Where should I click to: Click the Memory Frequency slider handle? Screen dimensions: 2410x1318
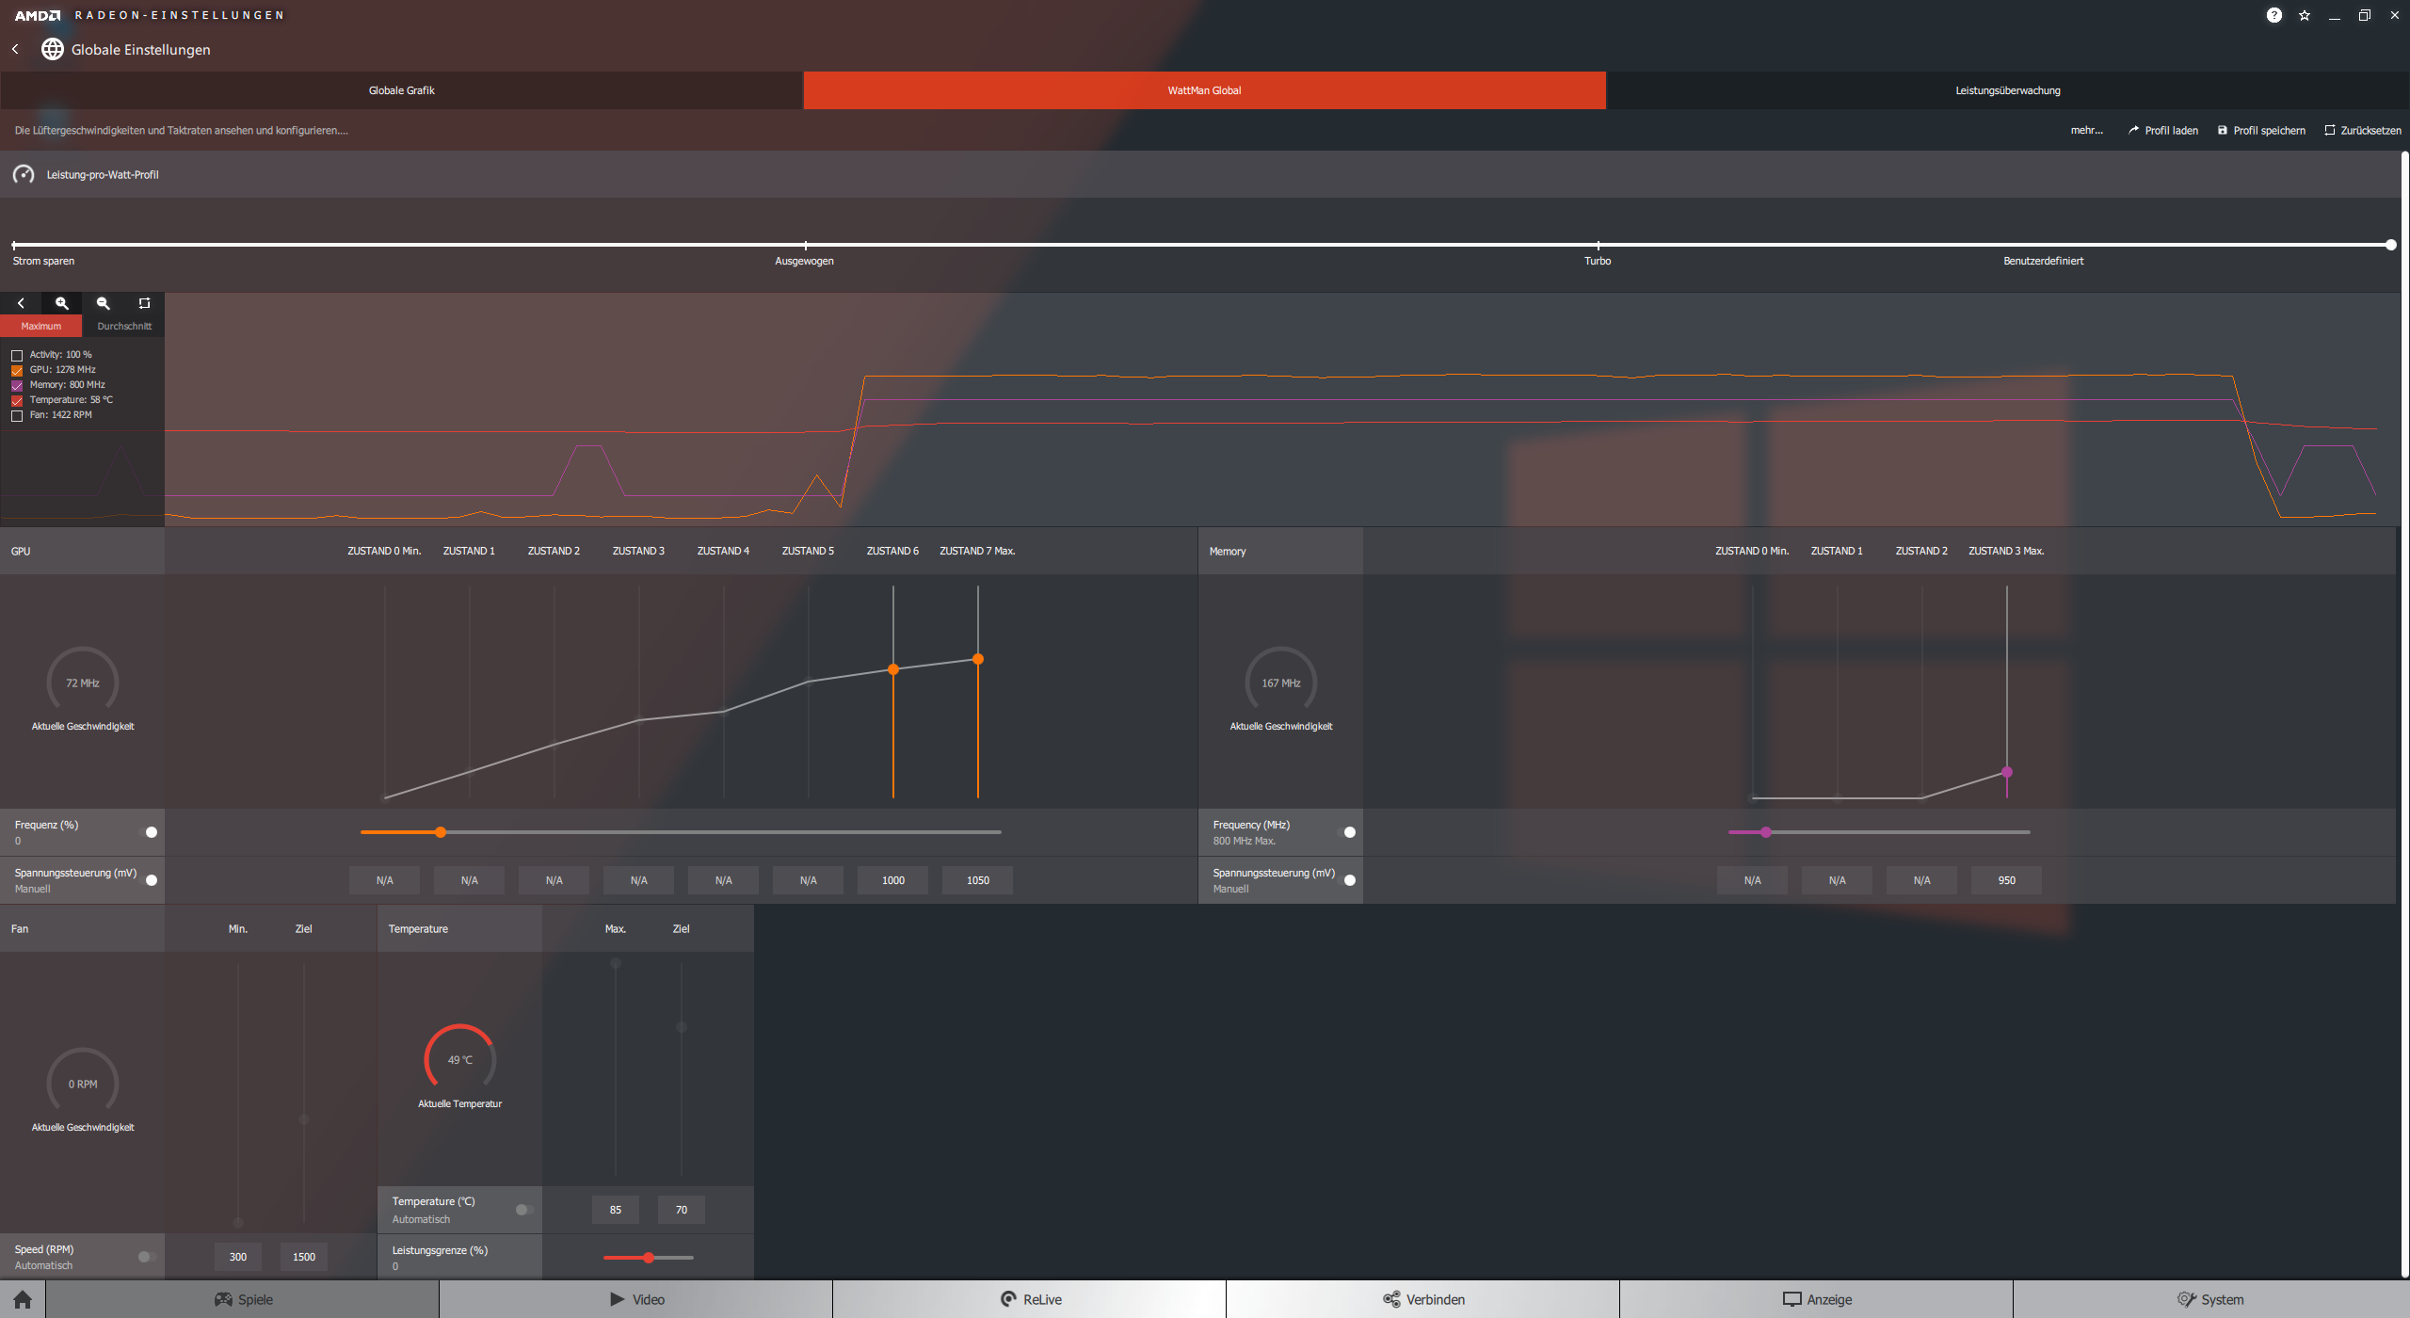point(1766,832)
